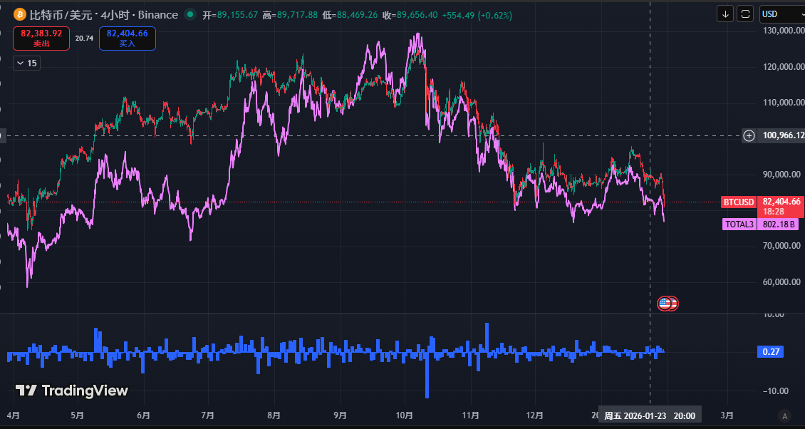The image size is (805, 429).
Task: Toggle fullscreen chart mode square icon
Action: point(745,14)
